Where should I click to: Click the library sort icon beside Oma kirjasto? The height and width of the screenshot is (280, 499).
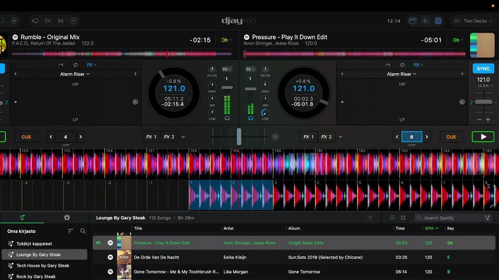pyautogui.click(x=71, y=231)
